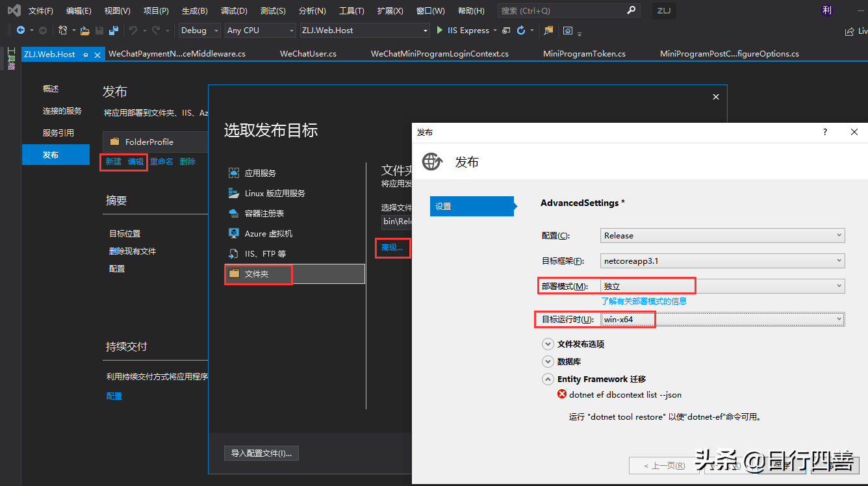
Task: Open the 文件(F) menu
Action: pos(40,11)
